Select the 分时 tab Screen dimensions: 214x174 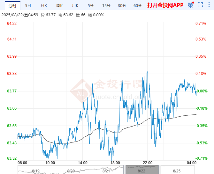12,5
